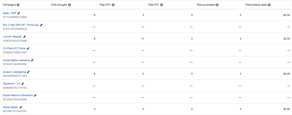Image resolution: width=292 pixels, height=115 pixels.
Task: Rename amazon_retargeting using its pencil icon
Action: point(28,72)
